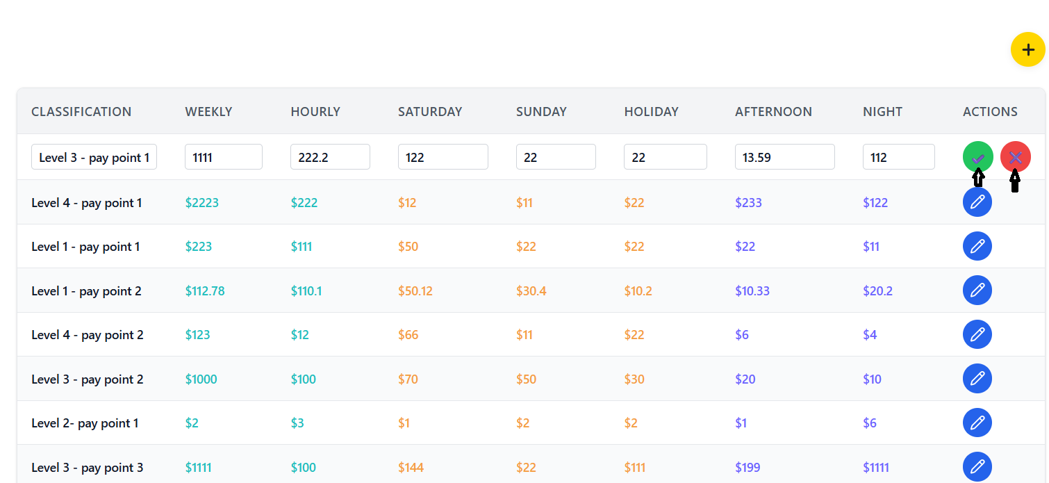
Task: Click the CLASSIFICATION column header
Action: pos(81,111)
